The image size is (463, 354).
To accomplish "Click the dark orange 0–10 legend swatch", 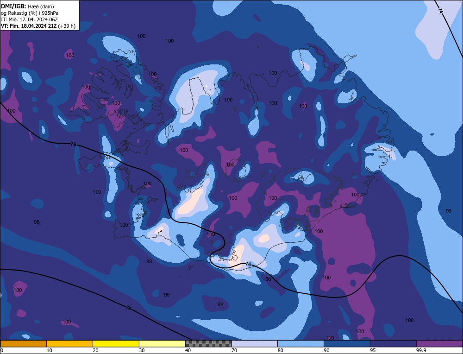I will [24, 344].
